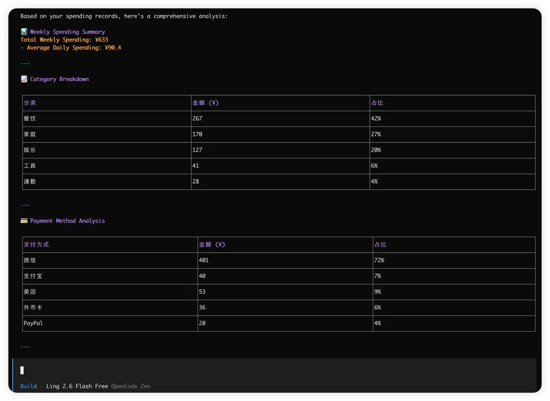Viewport: 550px width, 401px height.
Task: Select the Ling 2.6 Flash Free model
Action: [x=77, y=386]
